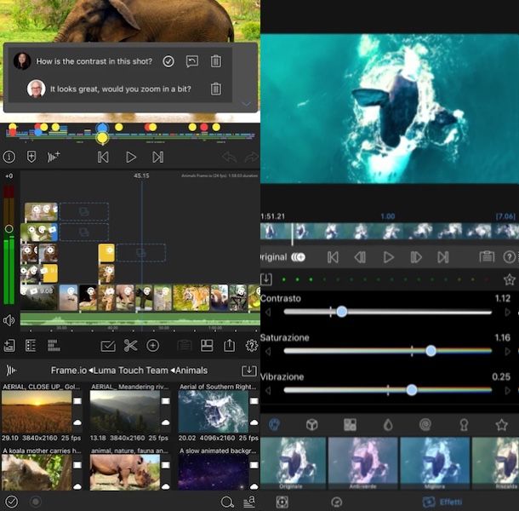Open the settings gear

tap(252, 346)
